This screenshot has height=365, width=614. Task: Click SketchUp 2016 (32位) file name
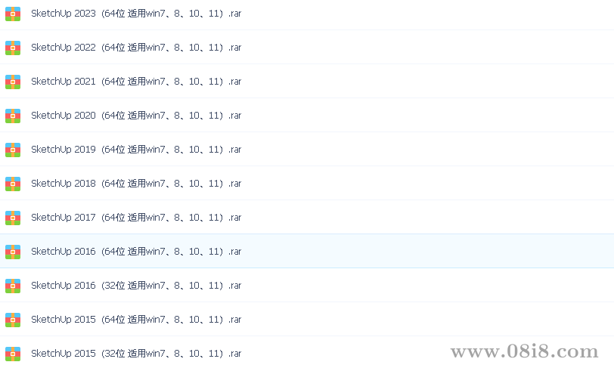(x=136, y=286)
